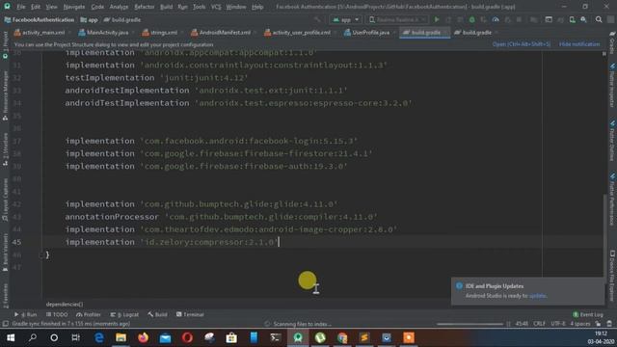Image resolution: width=617 pixels, height=347 pixels.
Task: Open the app run configuration dropdown
Action: point(345,19)
